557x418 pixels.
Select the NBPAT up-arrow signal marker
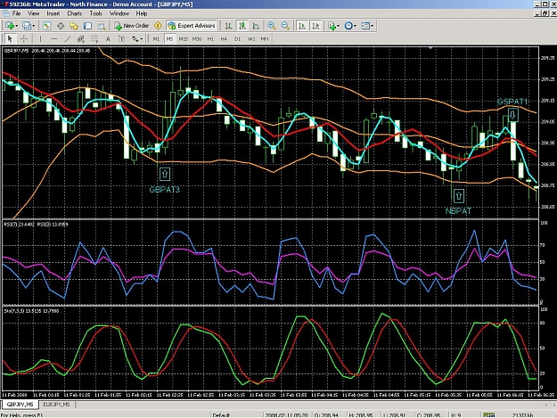[x=459, y=196]
